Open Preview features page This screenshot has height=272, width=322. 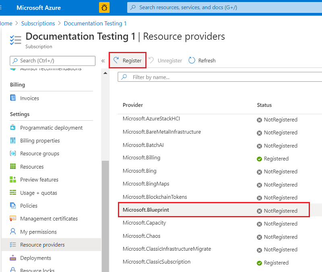coord(39,179)
